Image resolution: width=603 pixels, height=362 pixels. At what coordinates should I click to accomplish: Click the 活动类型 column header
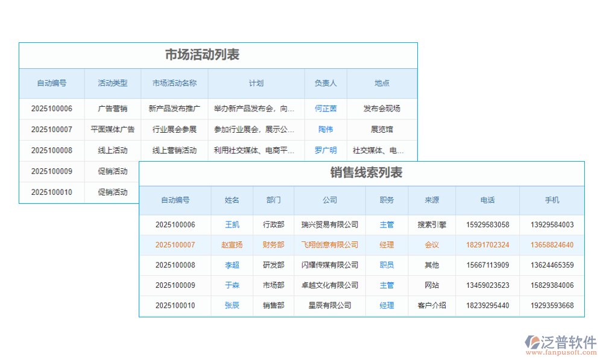point(112,84)
